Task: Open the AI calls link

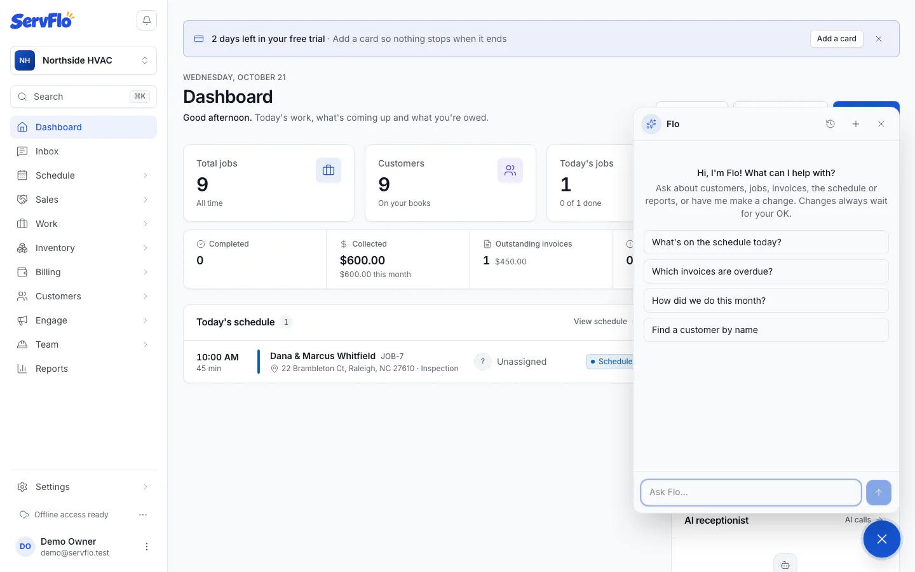Action: (864, 520)
